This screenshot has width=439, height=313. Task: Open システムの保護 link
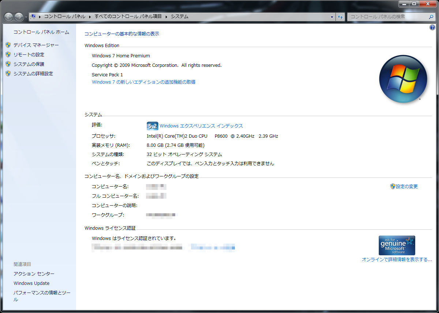(x=29, y=64)
